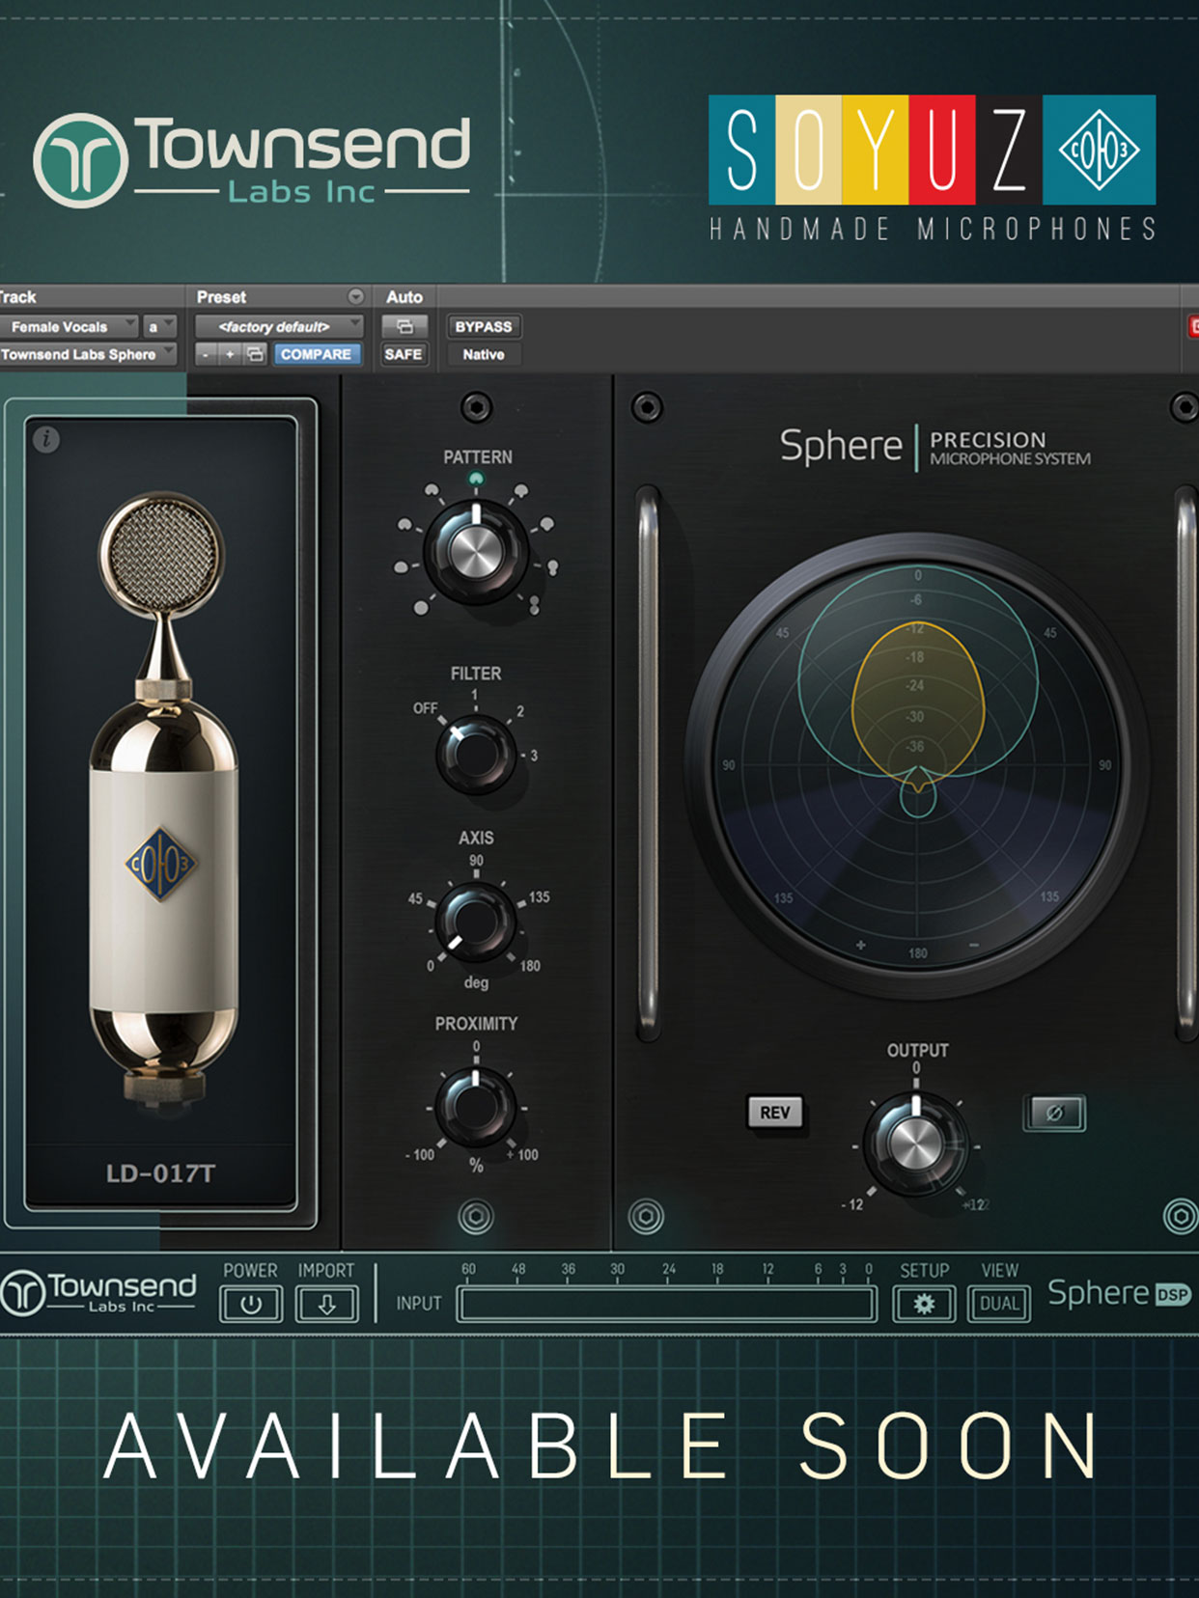
Task: Click the Sphere DSP badge
Action: (1173, 1294)
